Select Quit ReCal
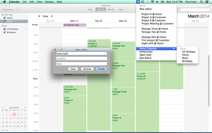The image size is (212, 133). click(156, 58)
